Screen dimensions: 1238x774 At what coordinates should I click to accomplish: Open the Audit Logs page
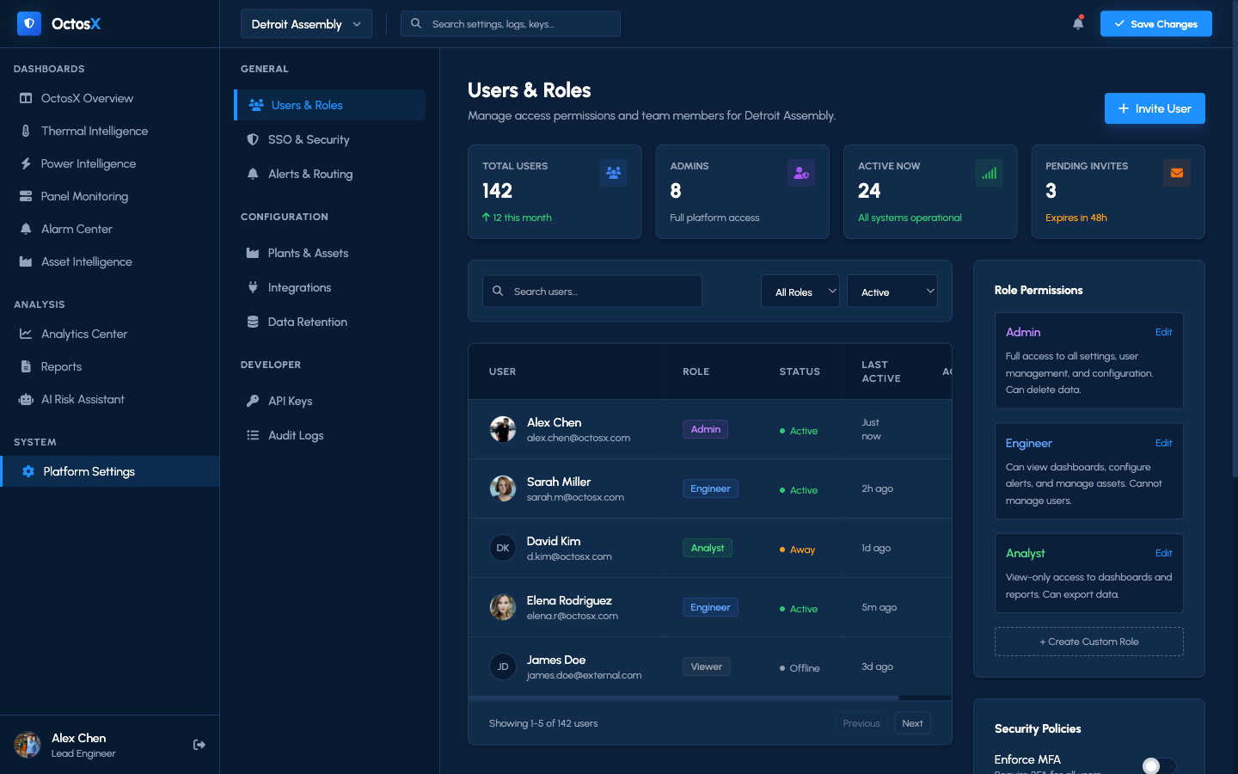330,435
